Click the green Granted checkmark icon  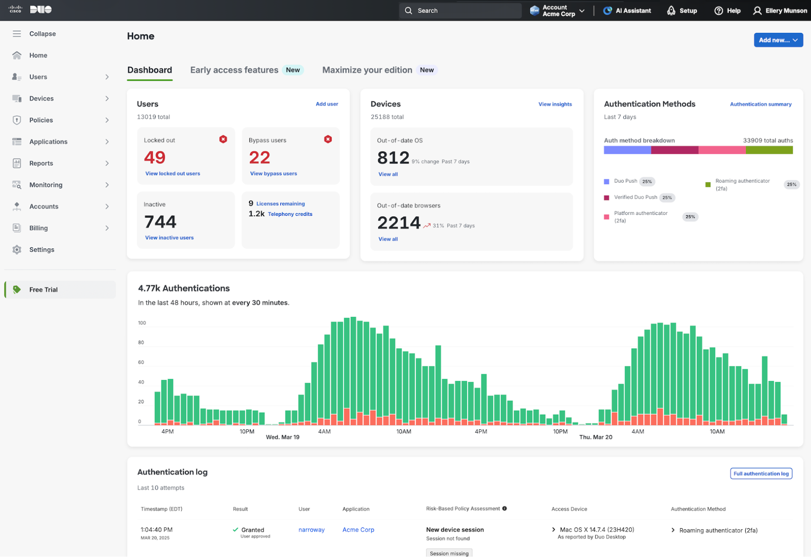(x=235, y=529)
